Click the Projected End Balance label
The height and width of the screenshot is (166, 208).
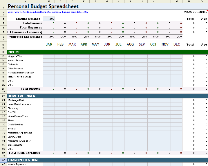(x=25, y=37)
